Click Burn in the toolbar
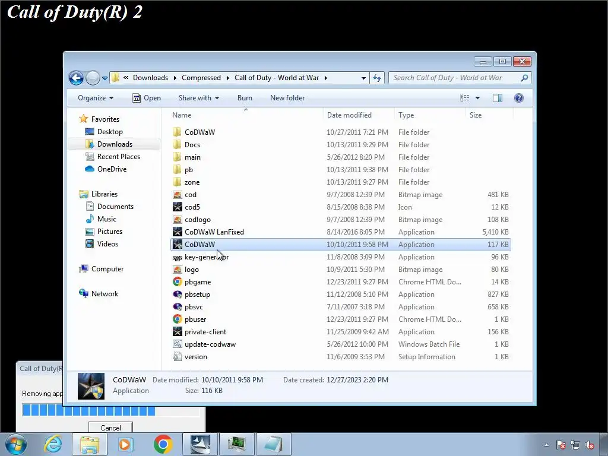This screenshot has height=456, width=608. click(245, 98)
